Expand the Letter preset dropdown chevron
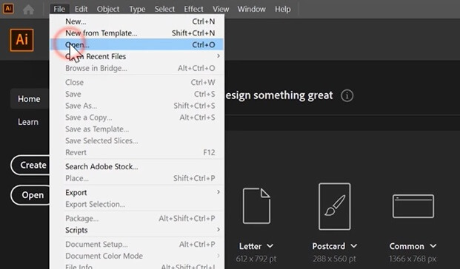The height and width of the screenshot is (269, 460). [x=270, y=246]
